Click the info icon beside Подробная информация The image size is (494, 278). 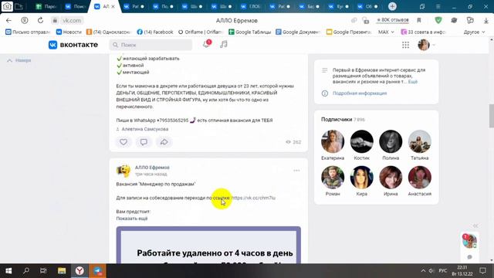(325, 93)
